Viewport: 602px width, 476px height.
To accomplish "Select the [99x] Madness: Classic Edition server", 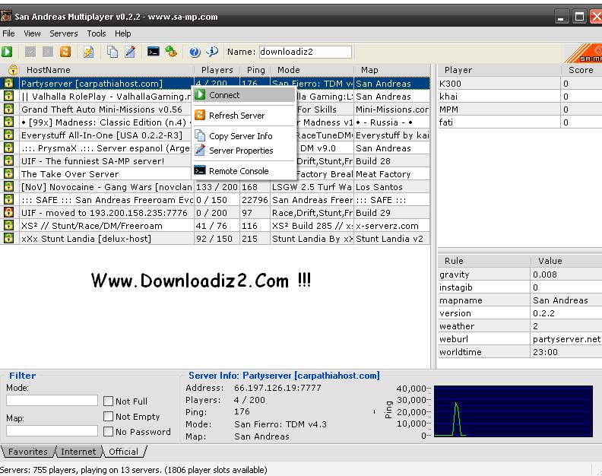I will pos(215,122).
